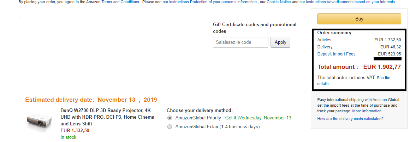This screenshot has width=410, height=142.
Task: Open Advertisements based on your interests link
Action: 351,2
